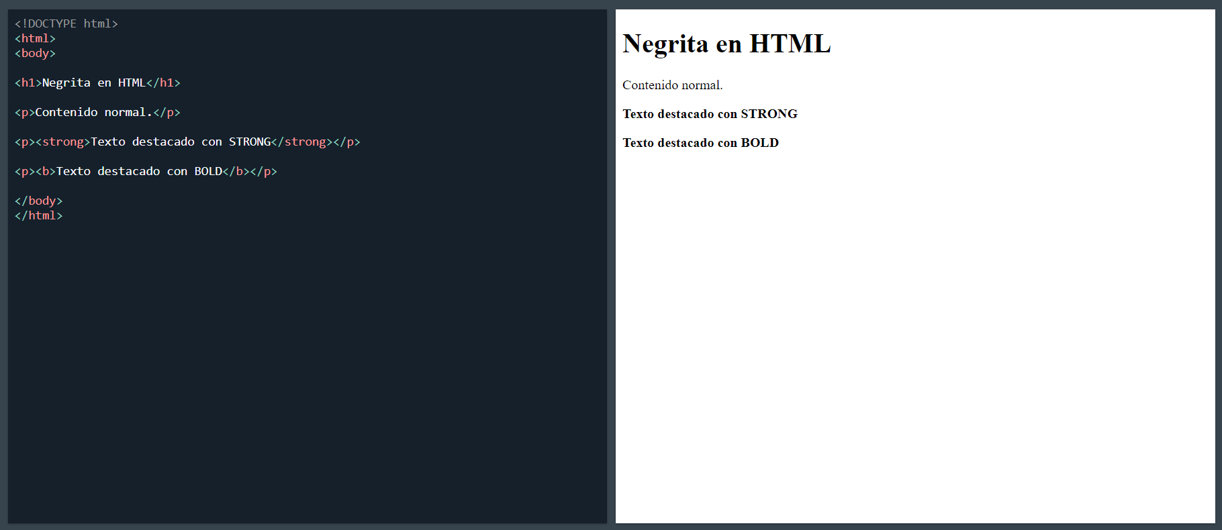Click rendered 'Texto destacado con STRONG' text

tap(710, 114)
